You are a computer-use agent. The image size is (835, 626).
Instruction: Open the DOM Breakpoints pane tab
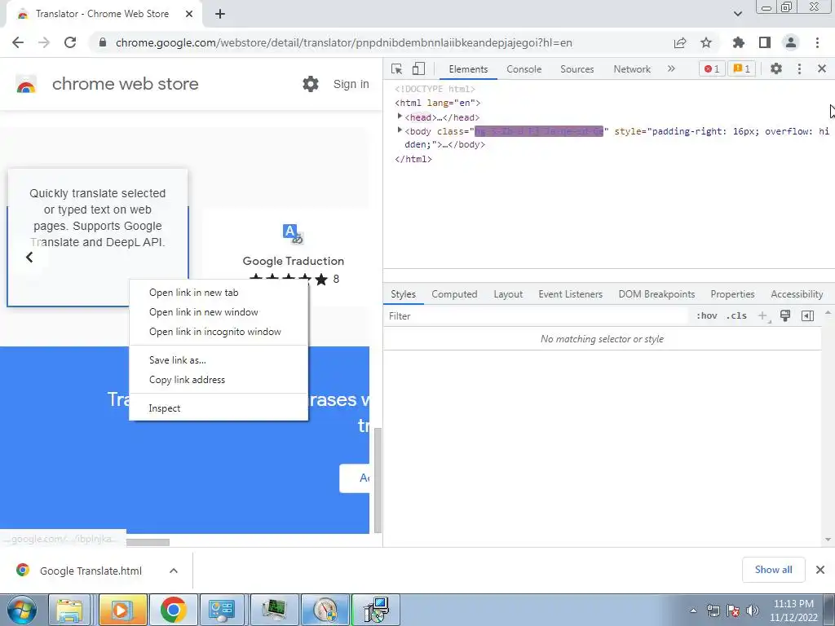coord(656,294)
